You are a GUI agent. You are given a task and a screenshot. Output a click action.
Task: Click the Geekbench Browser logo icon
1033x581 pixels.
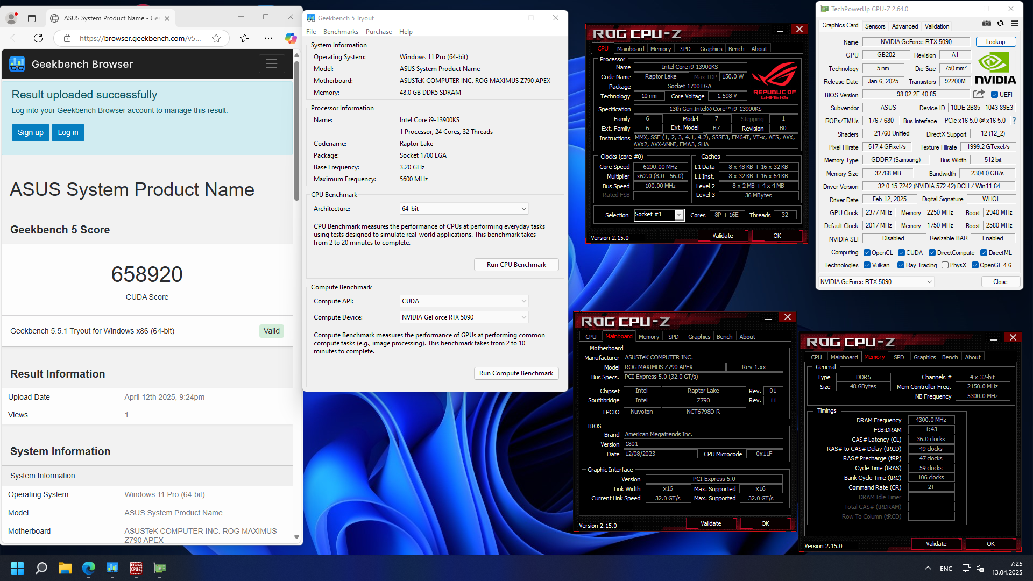coord(17,64)
